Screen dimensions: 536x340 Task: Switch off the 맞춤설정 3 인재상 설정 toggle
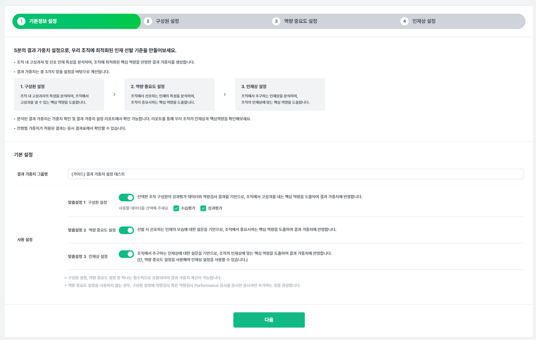pos(126,254)
